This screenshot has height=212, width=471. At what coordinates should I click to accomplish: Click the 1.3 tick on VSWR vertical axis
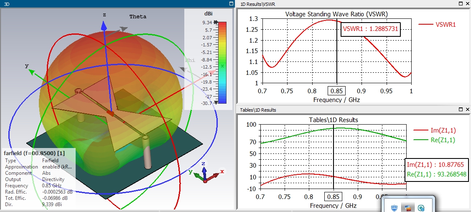[254, 19]
